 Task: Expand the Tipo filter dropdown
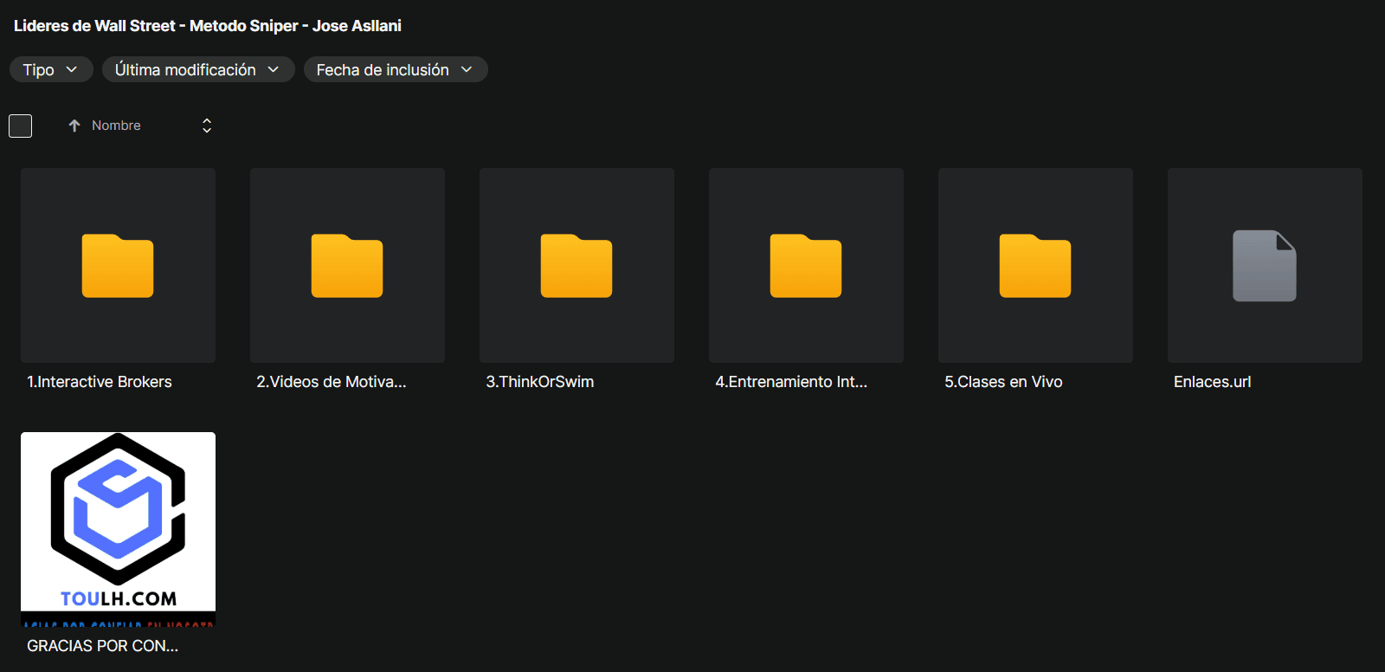51,69
